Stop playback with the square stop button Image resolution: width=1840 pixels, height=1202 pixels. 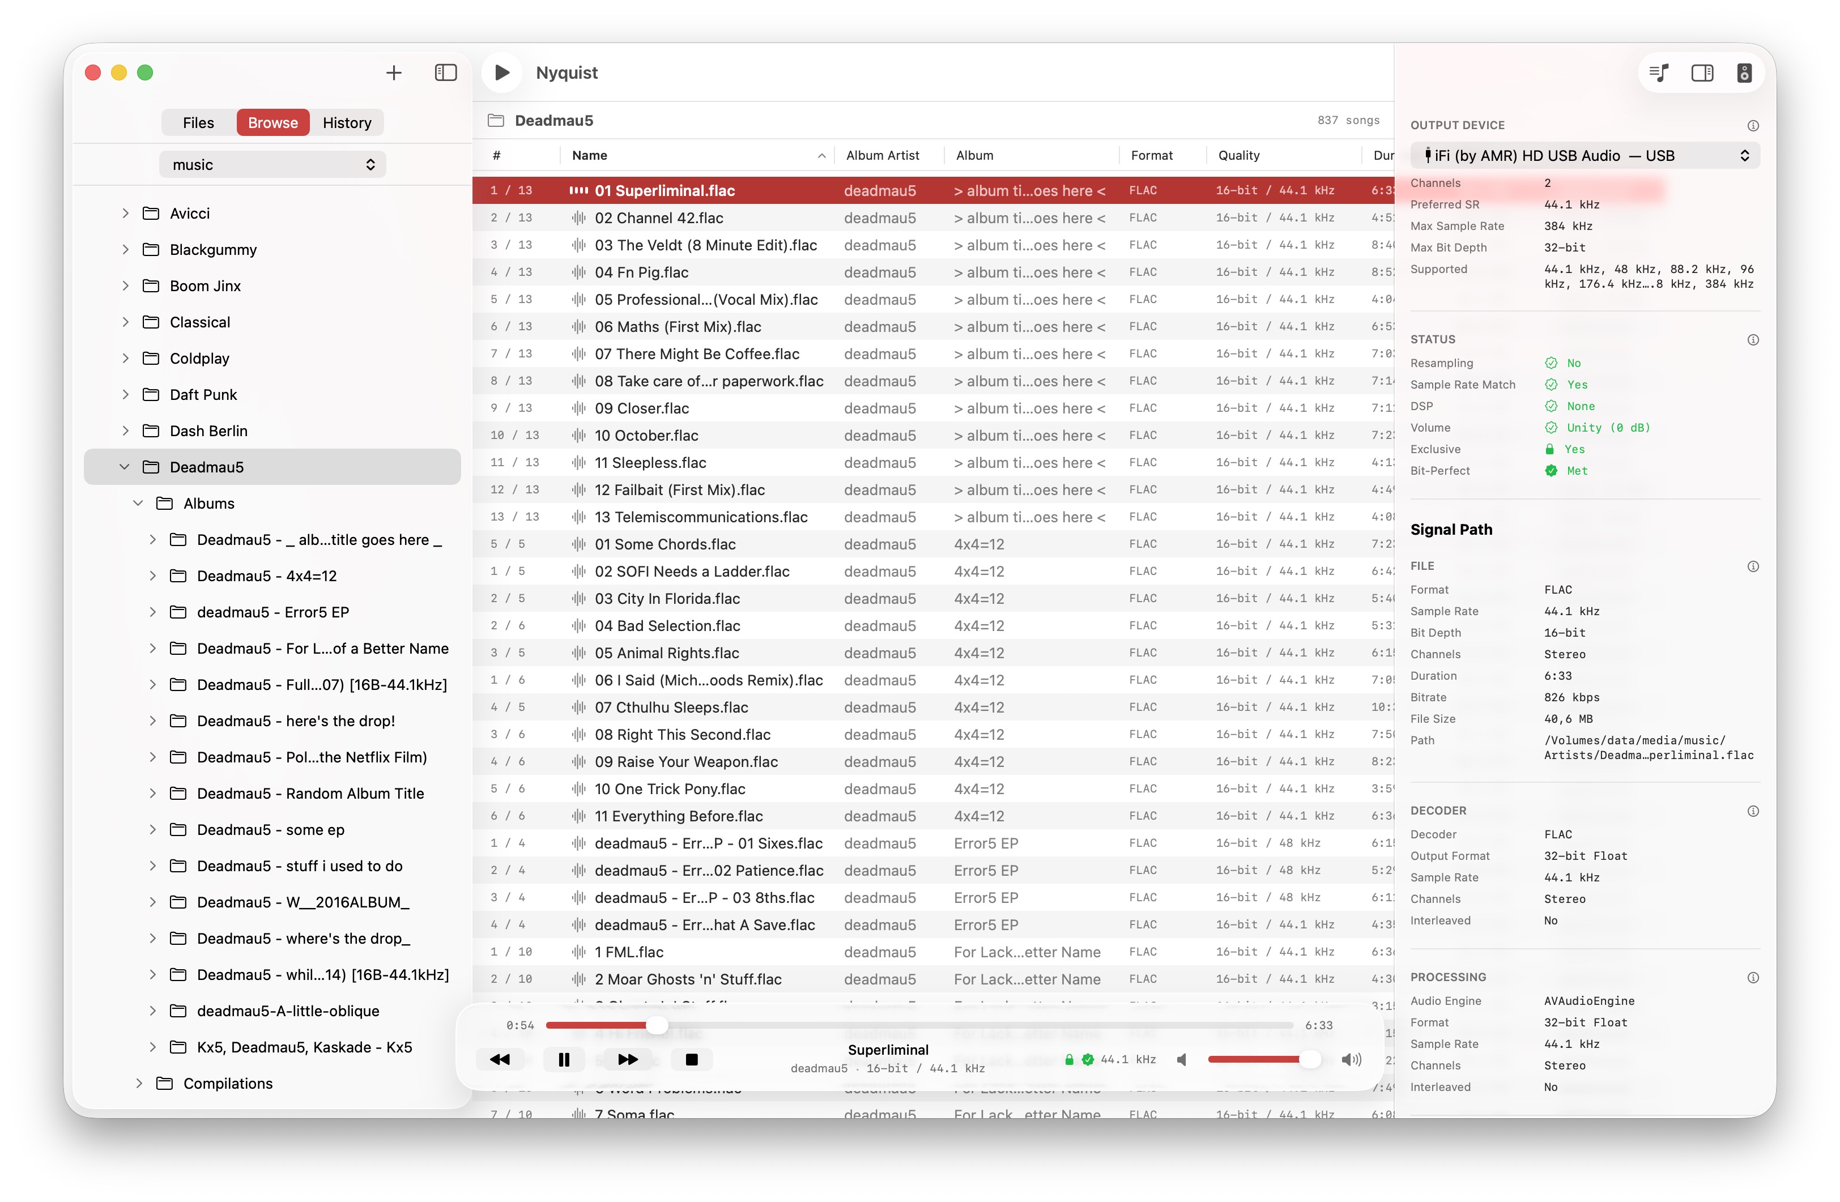pyautogui.click(x=692, y=1059)
